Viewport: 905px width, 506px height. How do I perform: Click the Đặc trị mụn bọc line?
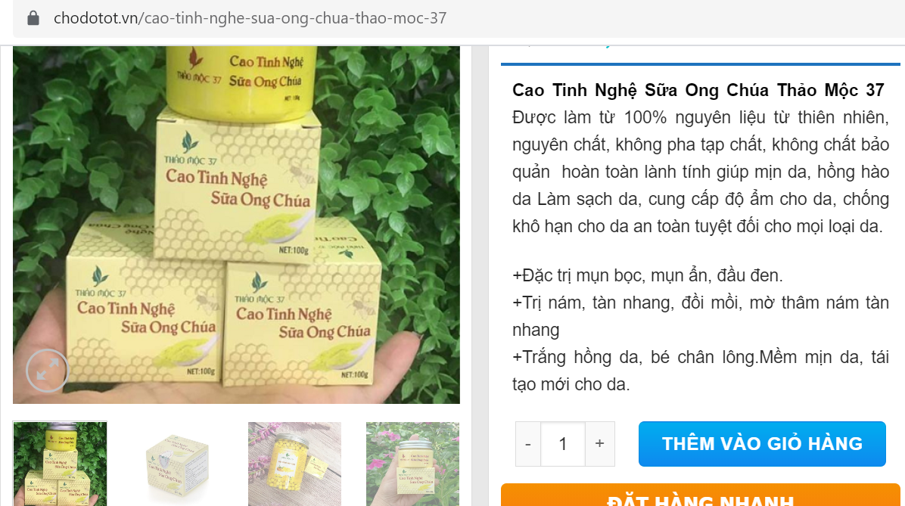coord(648,275)
